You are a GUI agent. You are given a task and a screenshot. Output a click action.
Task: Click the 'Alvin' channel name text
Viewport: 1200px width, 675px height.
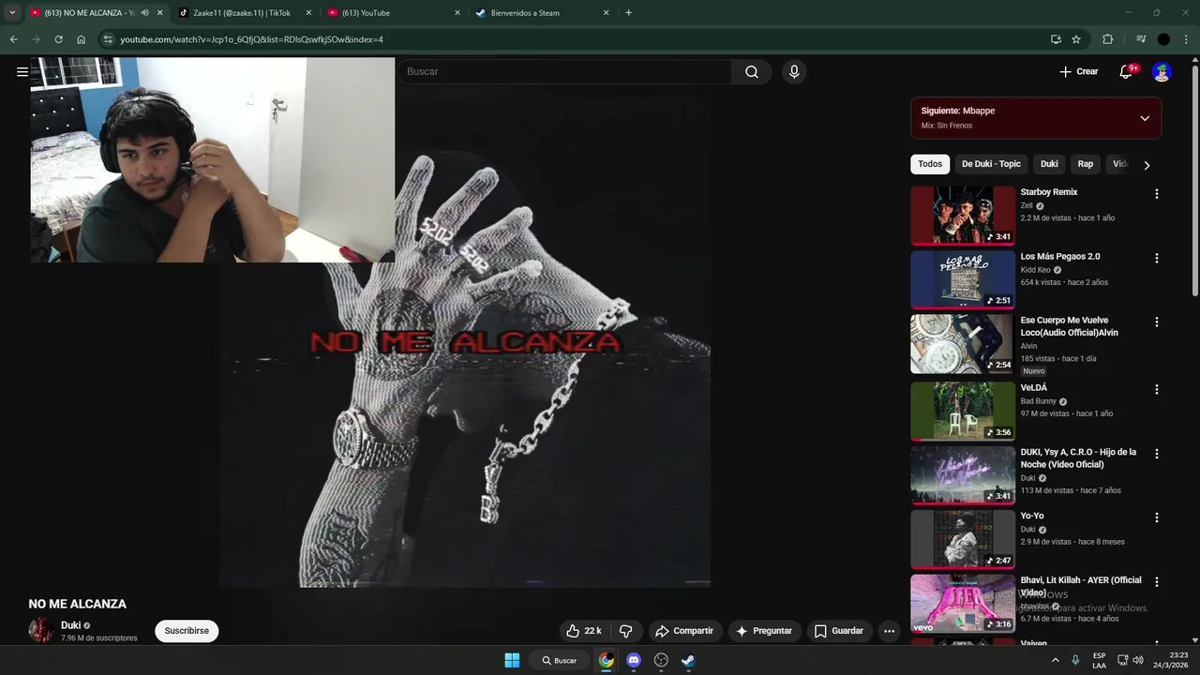[x=1028, y=346]
